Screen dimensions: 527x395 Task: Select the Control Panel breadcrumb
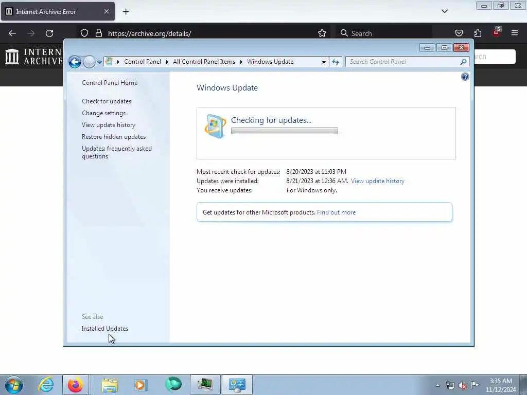click(x=143, y=62)
